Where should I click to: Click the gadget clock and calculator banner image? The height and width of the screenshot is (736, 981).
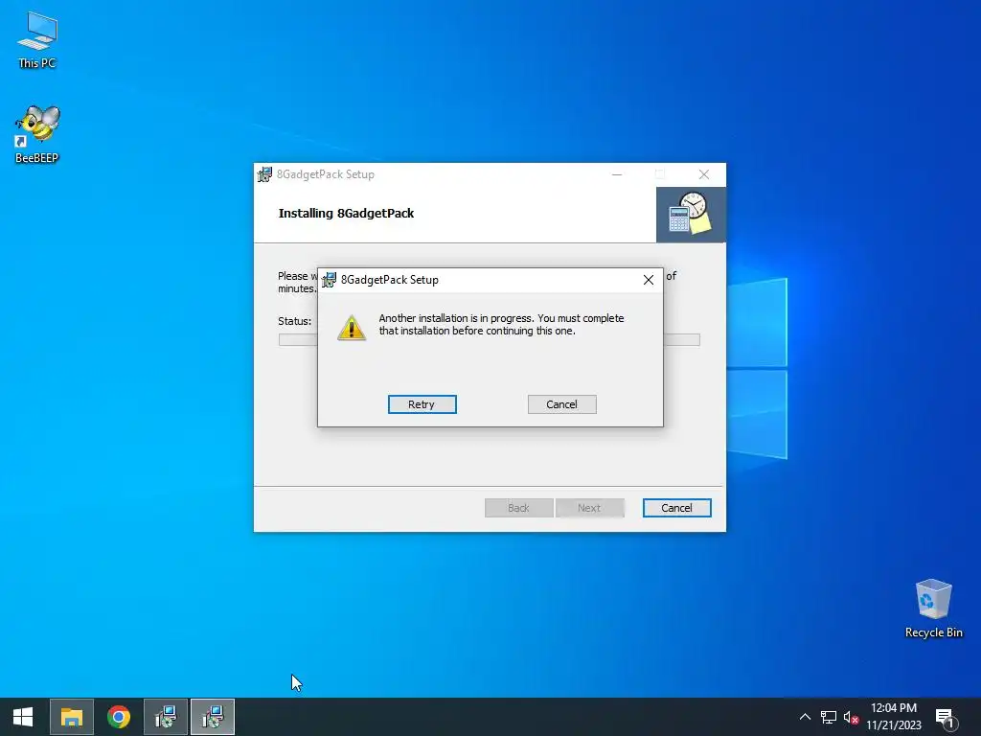point(691,214)
